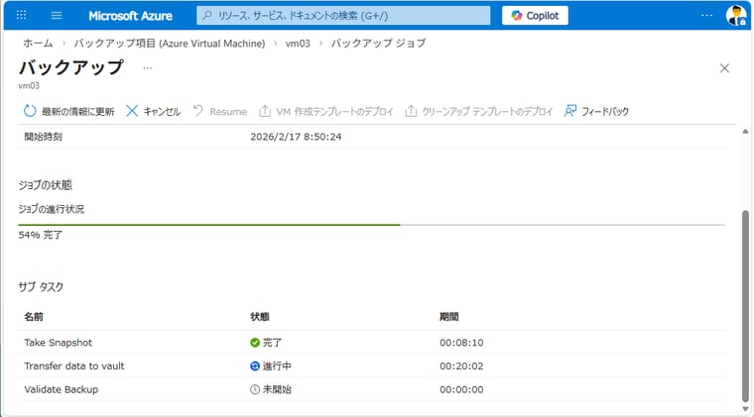Click 完了 status of Take Snapshot
The height and width of the screenshot is (417, 754).
coord(272,343)
